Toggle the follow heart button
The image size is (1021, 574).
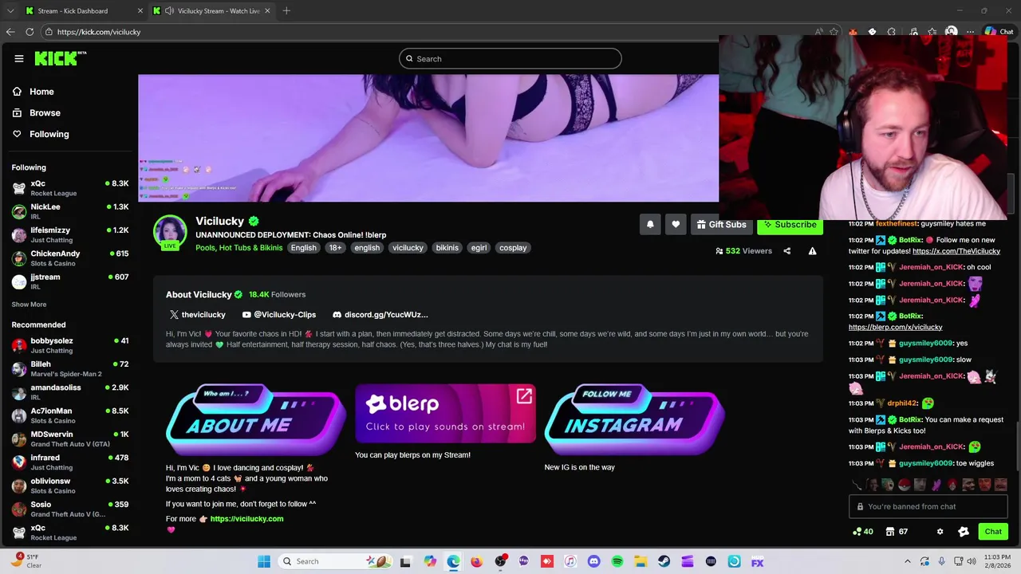[x=676, y=225]
